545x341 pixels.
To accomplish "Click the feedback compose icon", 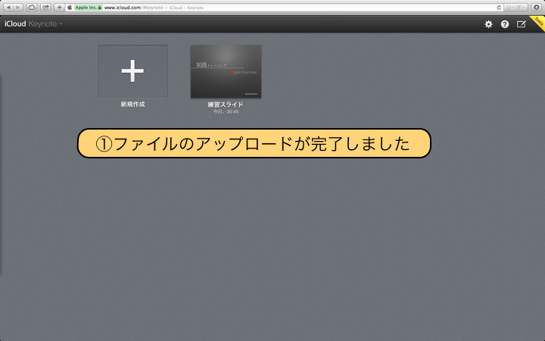I will point(521,24).
